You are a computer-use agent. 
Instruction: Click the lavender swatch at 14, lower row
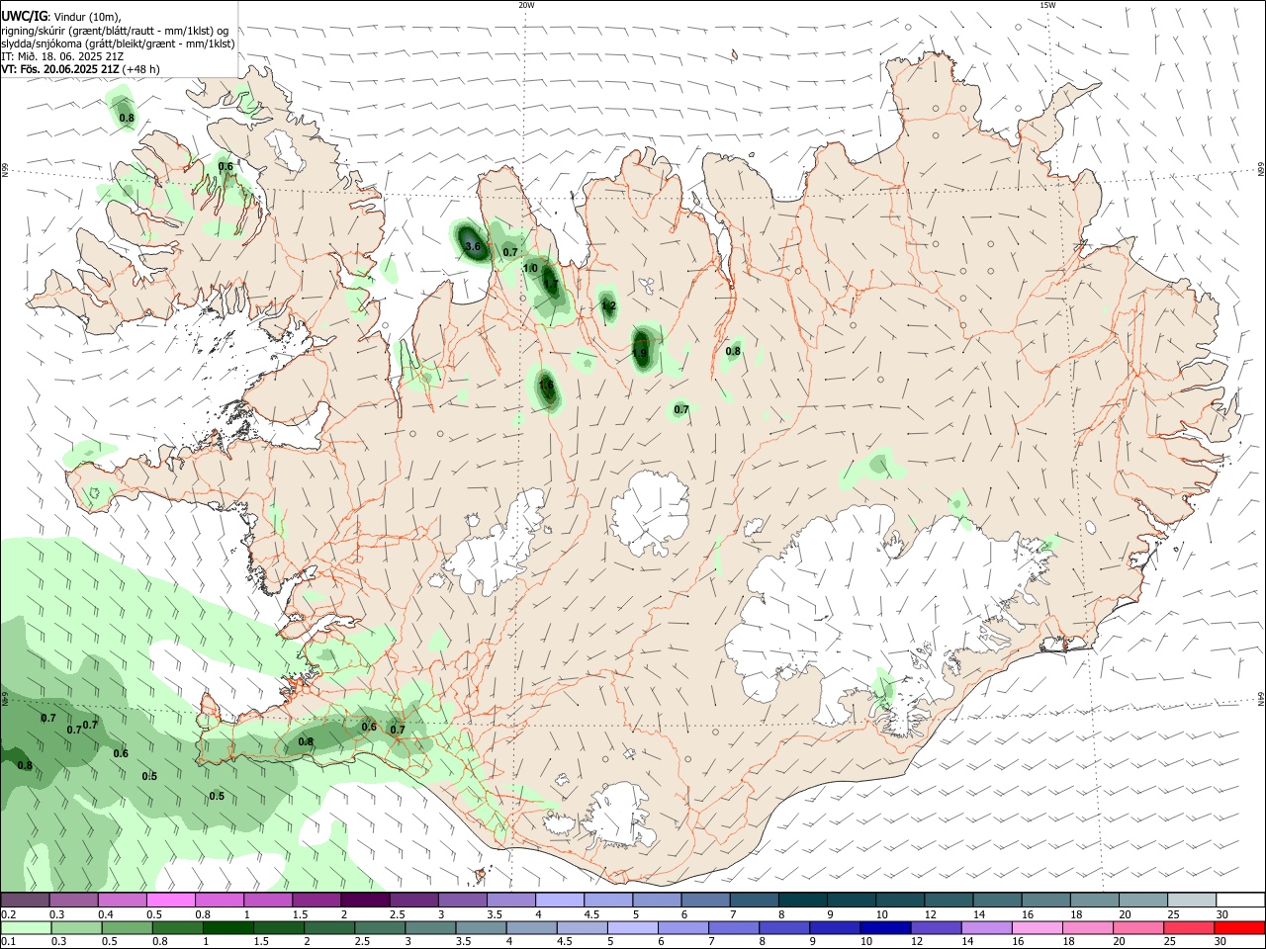click(x=985, y=927)
